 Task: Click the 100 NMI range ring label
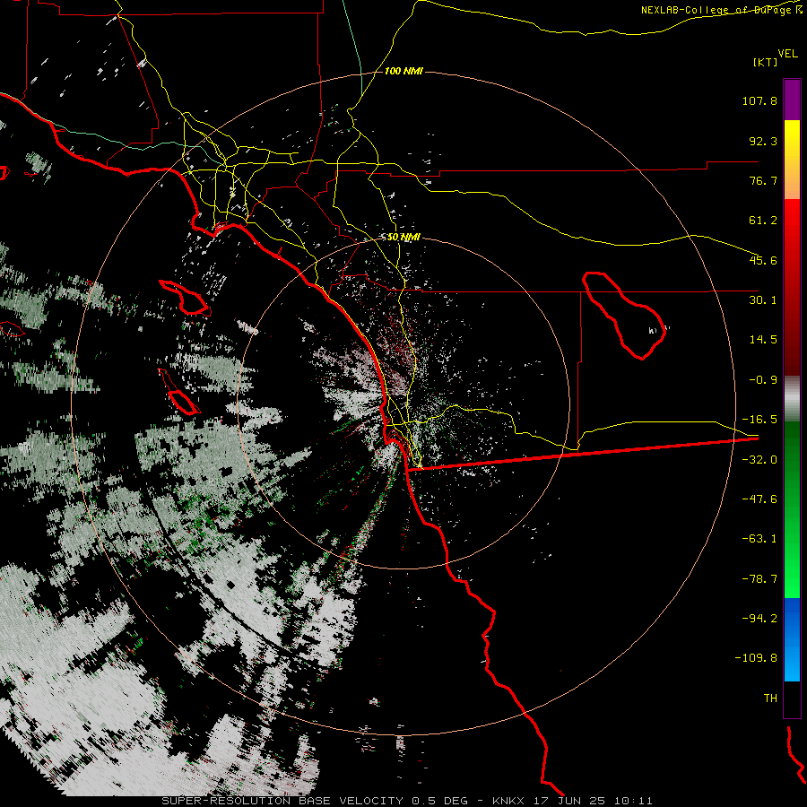click(x=403, y=71)
